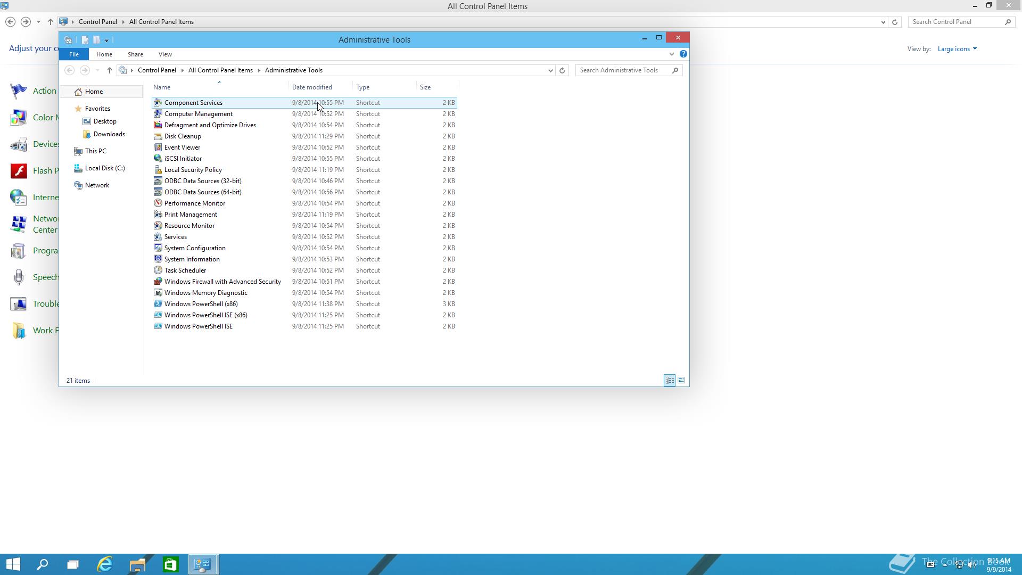Viewport: 1022px width, 575px height.
Task: Select the iSCSI Initiator icon
Action: [158, 159]
